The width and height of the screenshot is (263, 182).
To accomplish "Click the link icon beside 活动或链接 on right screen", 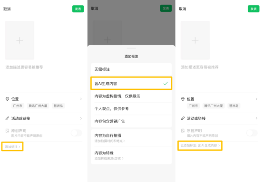I will (x=183, y=118).
